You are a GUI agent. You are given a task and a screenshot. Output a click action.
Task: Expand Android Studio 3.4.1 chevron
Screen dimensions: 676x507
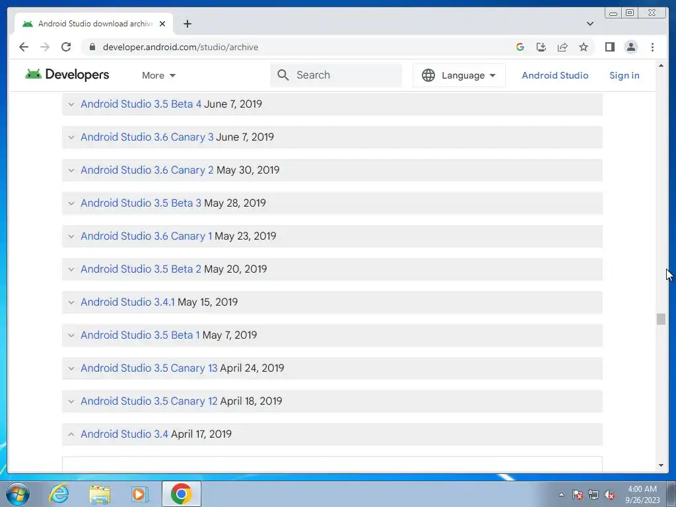coord(71,302)
